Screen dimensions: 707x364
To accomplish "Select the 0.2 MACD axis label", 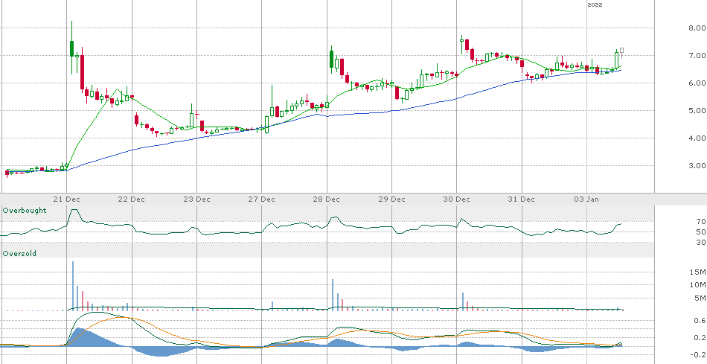I will pos(700,337).
